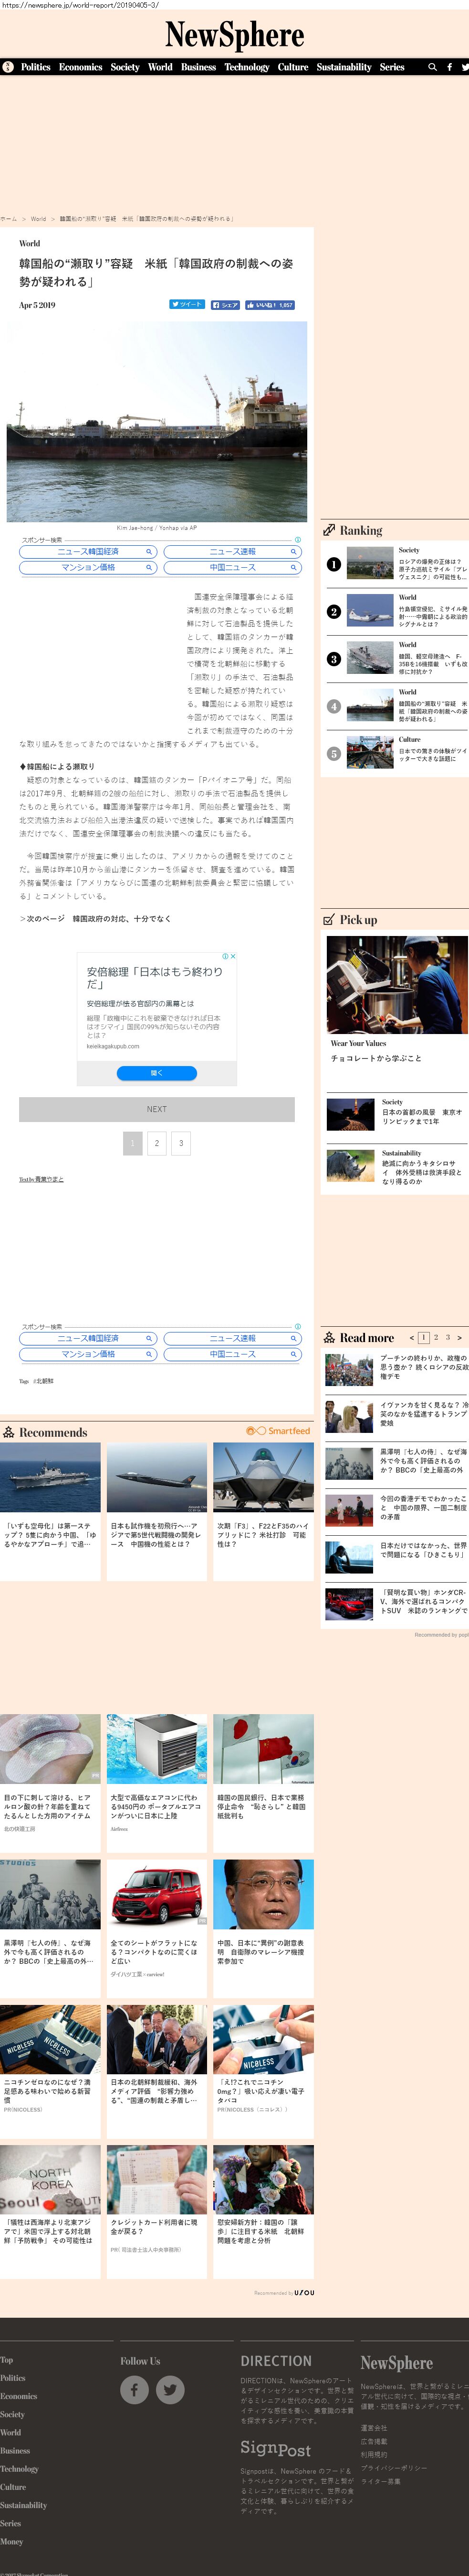Screen dimensions: 469x2576
Task: Go to article page 3
Action: (x=181, y=1143)
